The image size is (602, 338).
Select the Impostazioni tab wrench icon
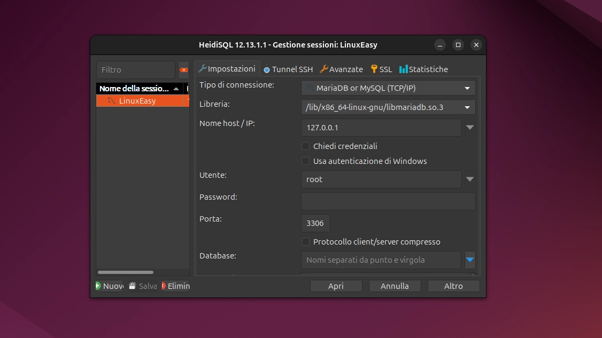(202, 68)
